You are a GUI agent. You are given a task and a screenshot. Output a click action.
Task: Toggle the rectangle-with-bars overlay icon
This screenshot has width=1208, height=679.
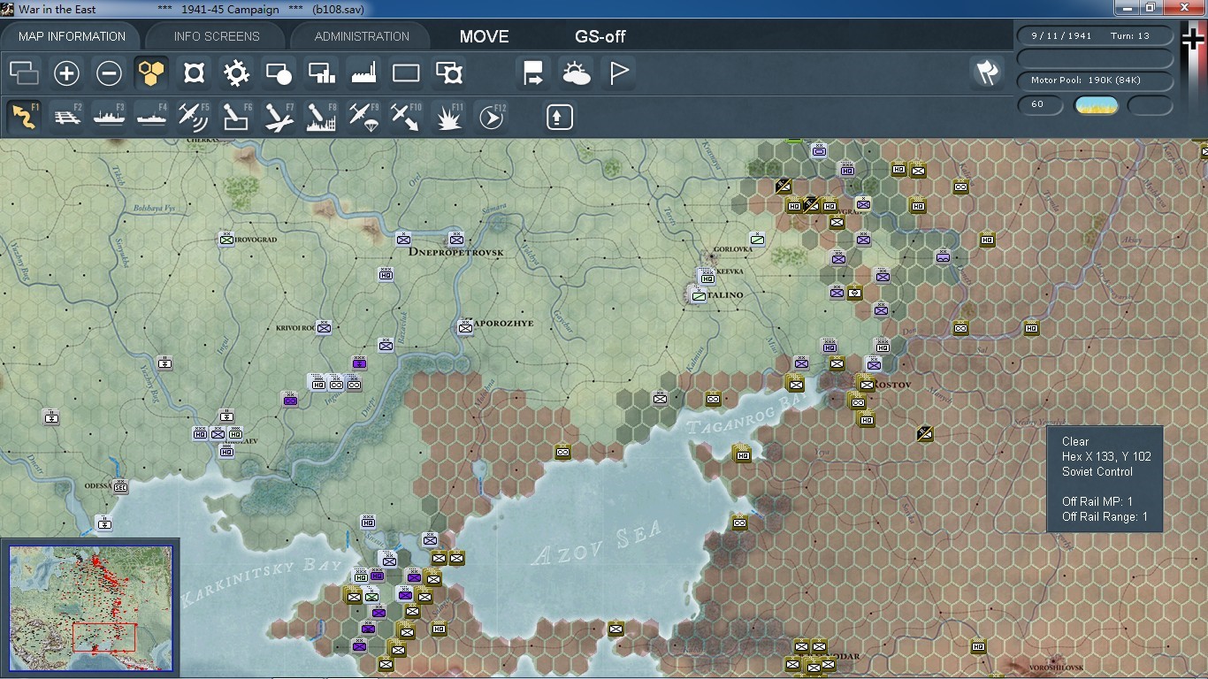[321, 72]
